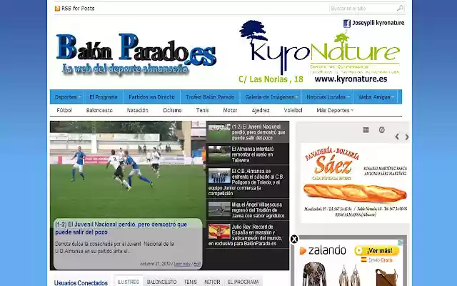Switch to the TENIS tab
The height and width of the screenshot is (286, 457).
tap(191, 281)
